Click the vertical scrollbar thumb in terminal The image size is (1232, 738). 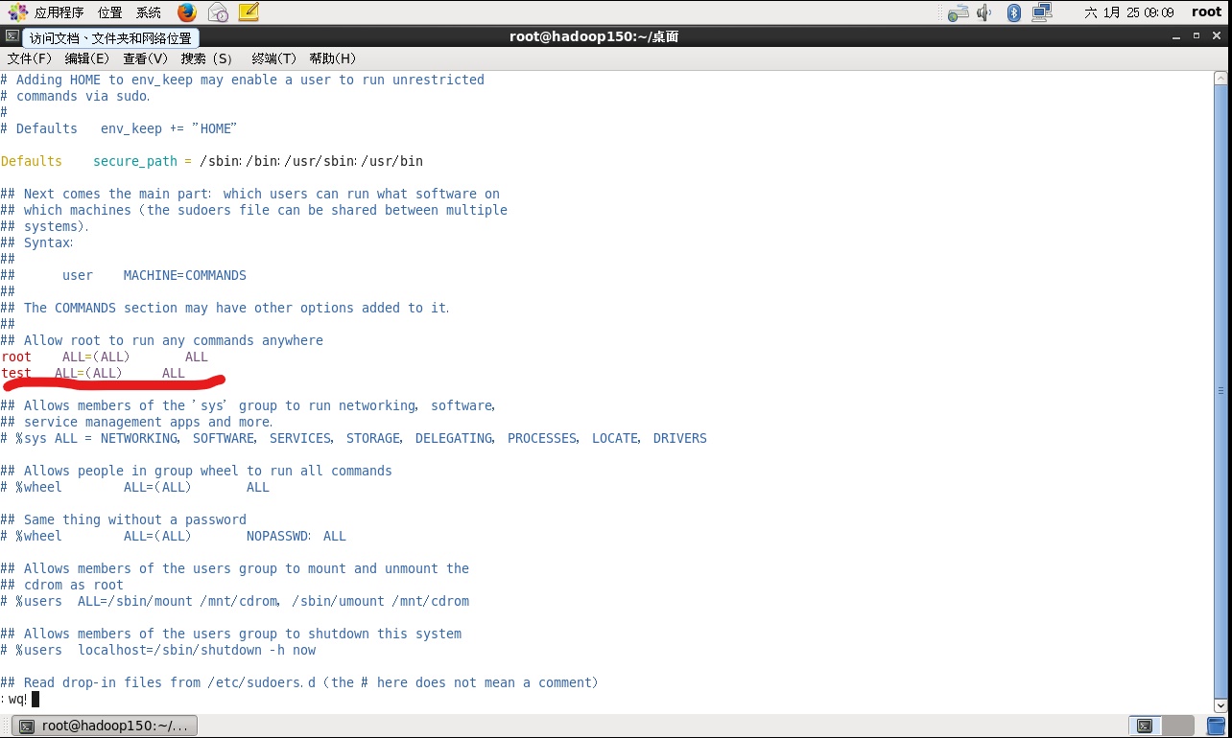[1220, 391]
